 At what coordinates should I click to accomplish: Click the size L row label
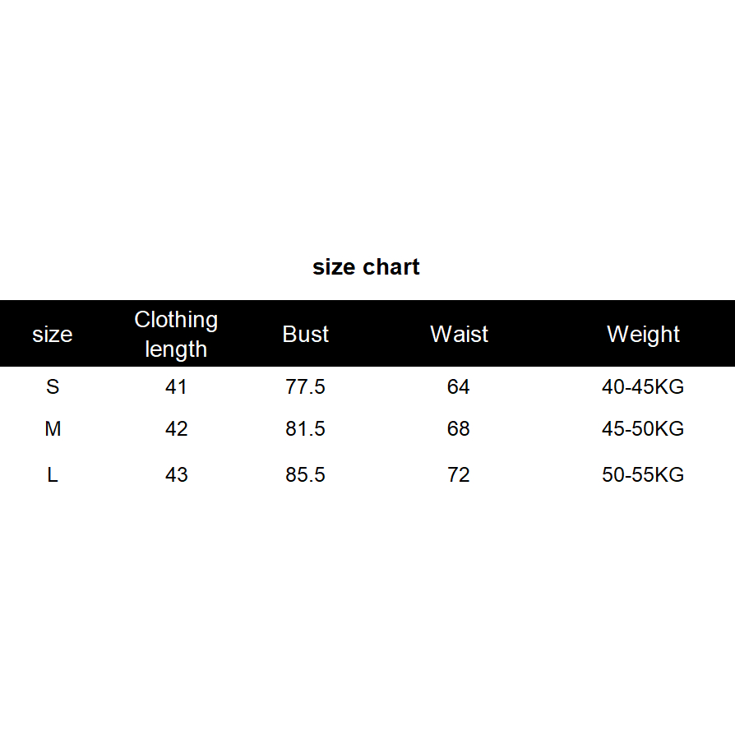pyautogui.click(x=53, y=475)
